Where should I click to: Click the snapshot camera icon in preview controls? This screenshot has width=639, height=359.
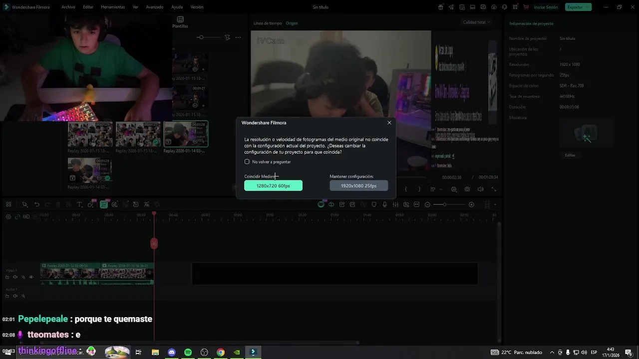pyautogui.click(x=467, y=189)
